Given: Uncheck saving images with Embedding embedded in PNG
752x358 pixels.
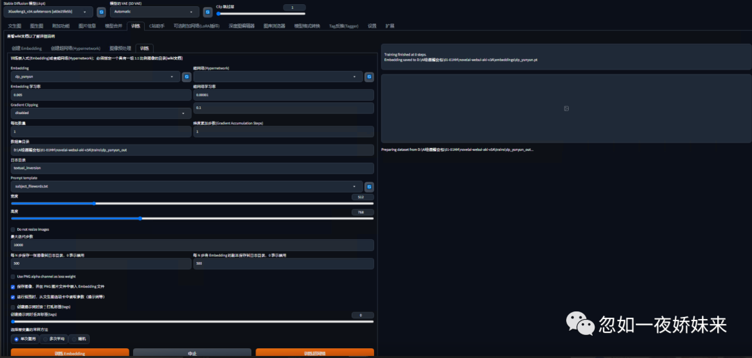Looking at the screenshot, I should pos(13,286).
